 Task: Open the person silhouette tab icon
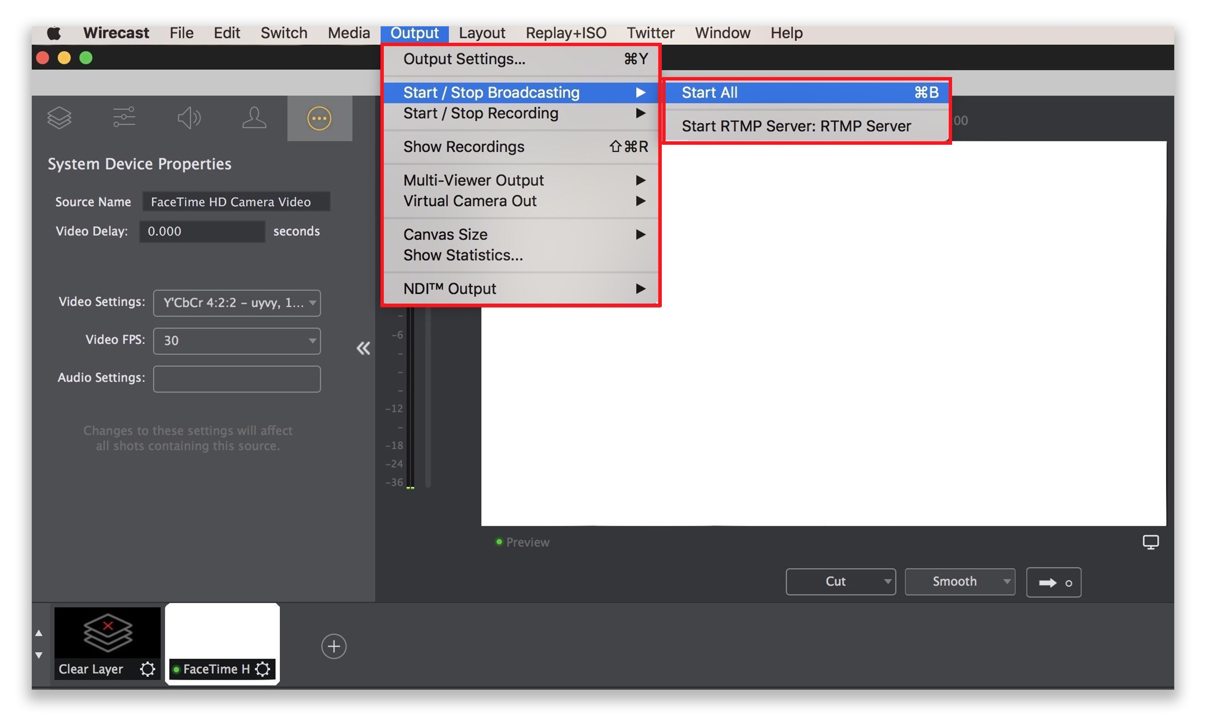(x=254, y=118)
